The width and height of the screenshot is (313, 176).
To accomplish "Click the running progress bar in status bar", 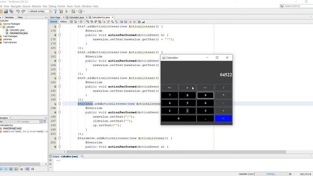I will [x=271, y=174].
